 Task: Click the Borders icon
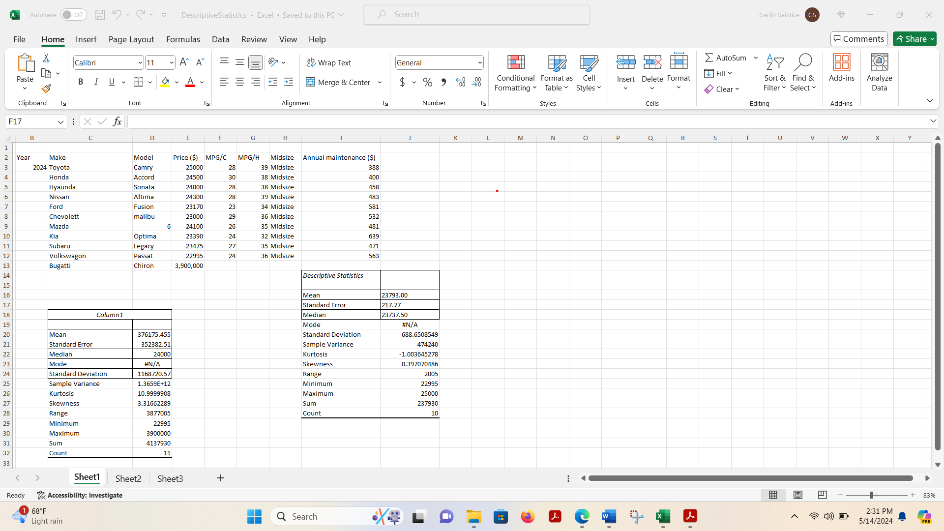[x=139, y=82]
